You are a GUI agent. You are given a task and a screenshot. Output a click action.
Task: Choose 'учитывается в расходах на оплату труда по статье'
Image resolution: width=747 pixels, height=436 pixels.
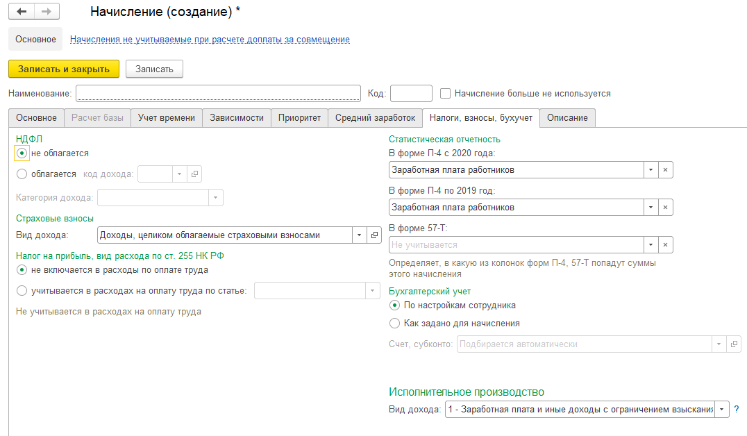click(22, 291)
